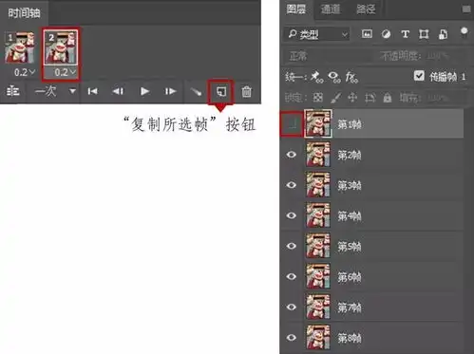Screen dimensions: 474x354
Task: Play the animation
Action: (x=144, y=91)
